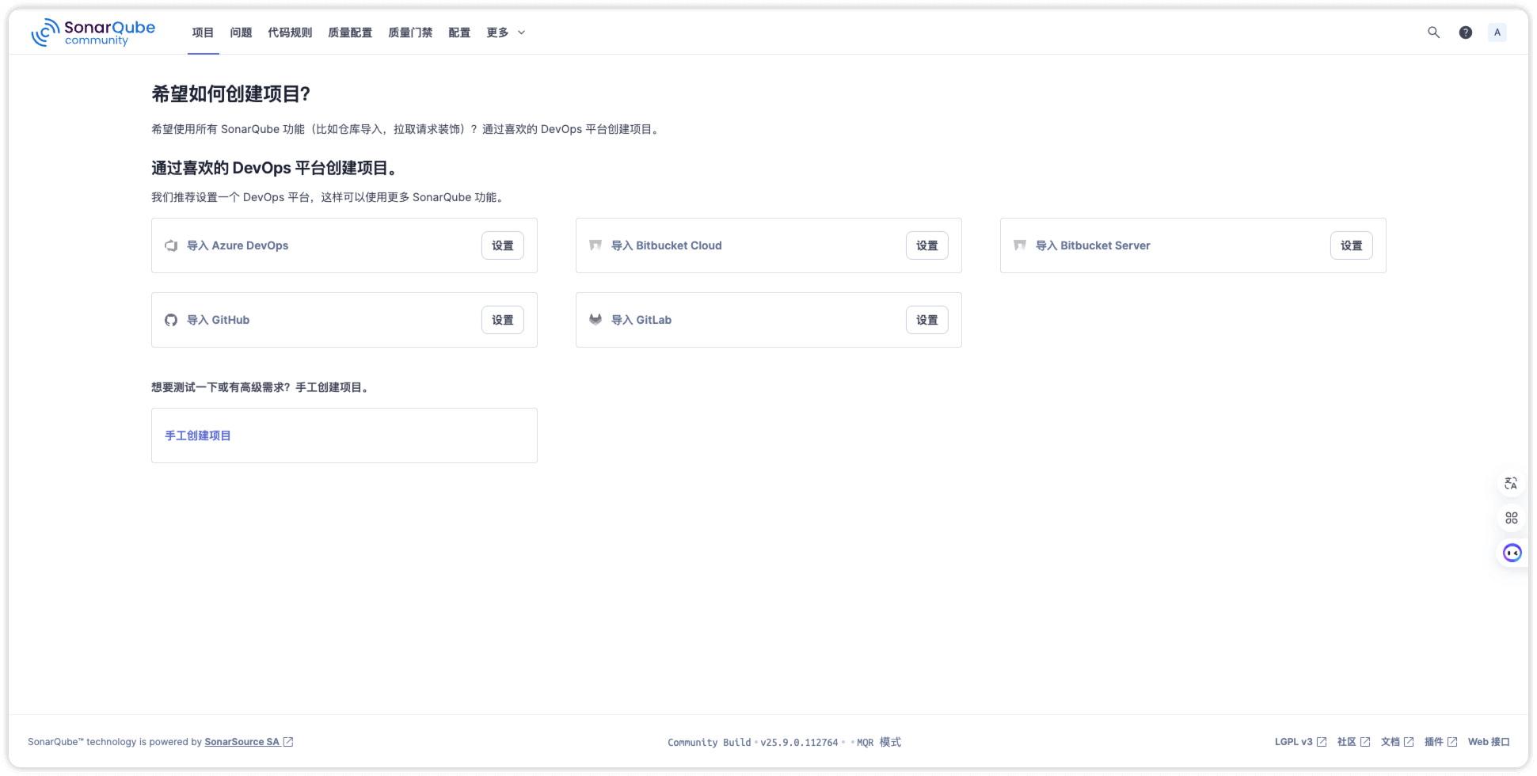Screen dimensions: 1537x776
Task: Open the Web 接口 footer link
Action: 1489,742
